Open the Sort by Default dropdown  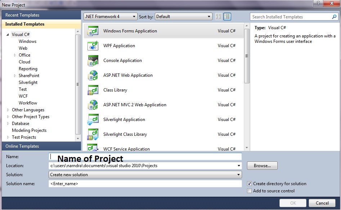coord(184,17)
